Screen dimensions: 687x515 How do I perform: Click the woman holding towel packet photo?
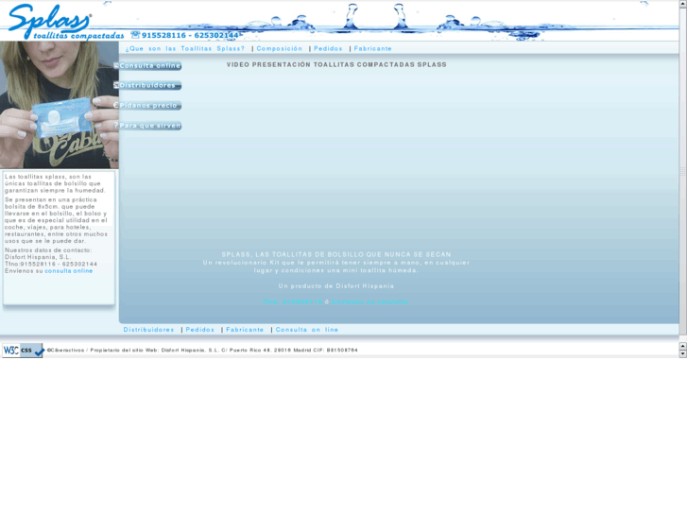coord(60,105)
